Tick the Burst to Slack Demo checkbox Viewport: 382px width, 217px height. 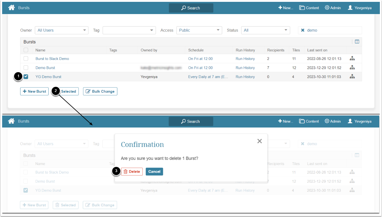tap(26, 59)
